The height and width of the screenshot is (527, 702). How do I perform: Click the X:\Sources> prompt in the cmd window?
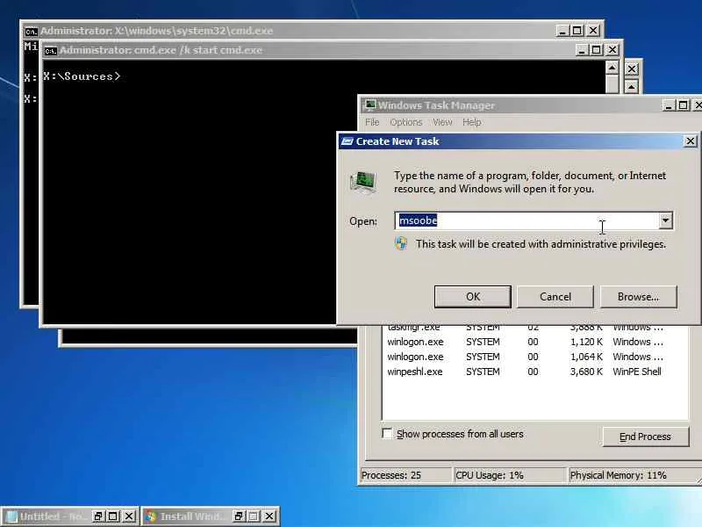click(82, 76)
